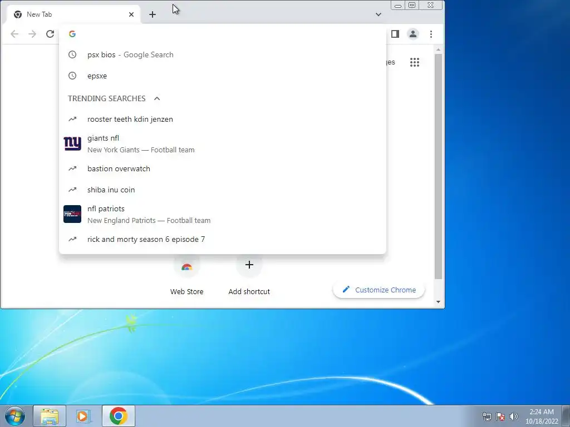Choose the 'epsxe' history suggestion
Image resolution: width=570 pixels, height=427 pixels.
coord(223,76)
